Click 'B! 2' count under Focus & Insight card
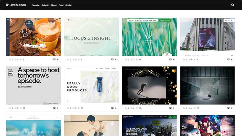The width and height of the screenshot is (242, 136). tap(75, 59)
